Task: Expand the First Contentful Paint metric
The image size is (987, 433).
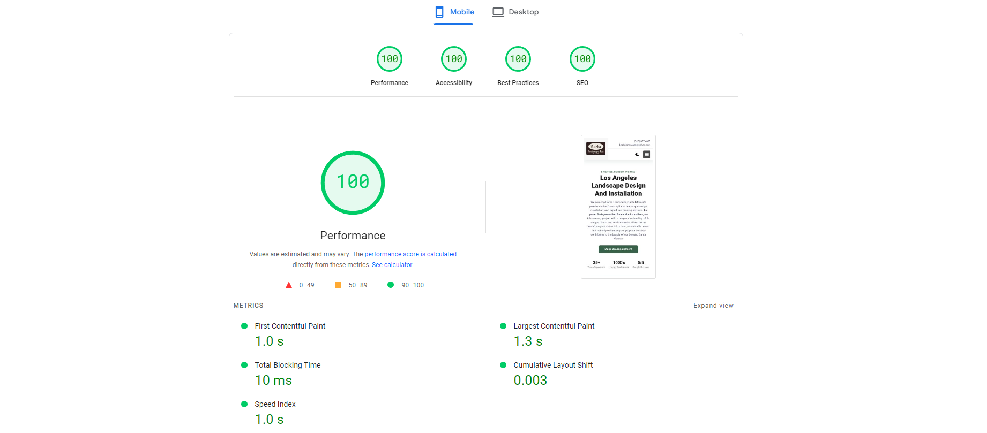Action: point(290,326)
